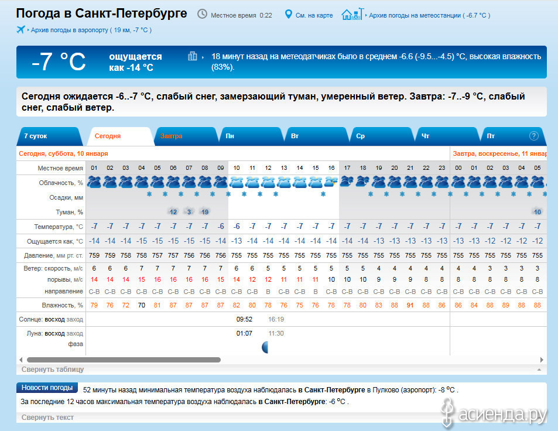The width and height of the screenshot is (558, 431).
Task: Open the Завтра forecast tab
Action: (172, 136)
